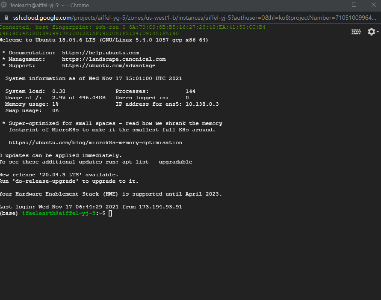The height and width of the screenshot is (300, 381).
Task: Click the Hardware Enablement Stack support line
Action: [x=111, y=194]
